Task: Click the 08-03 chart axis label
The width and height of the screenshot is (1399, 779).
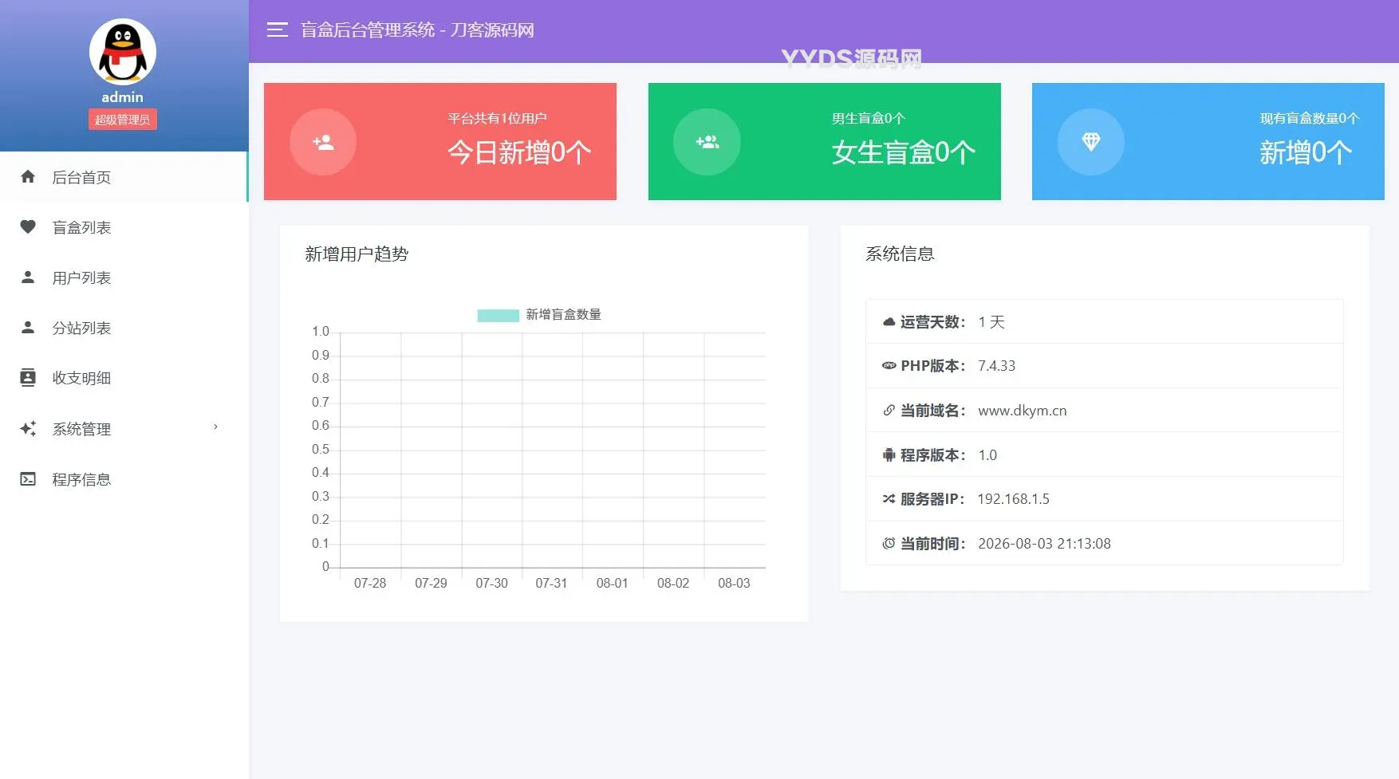Action: tap(734, 584)
